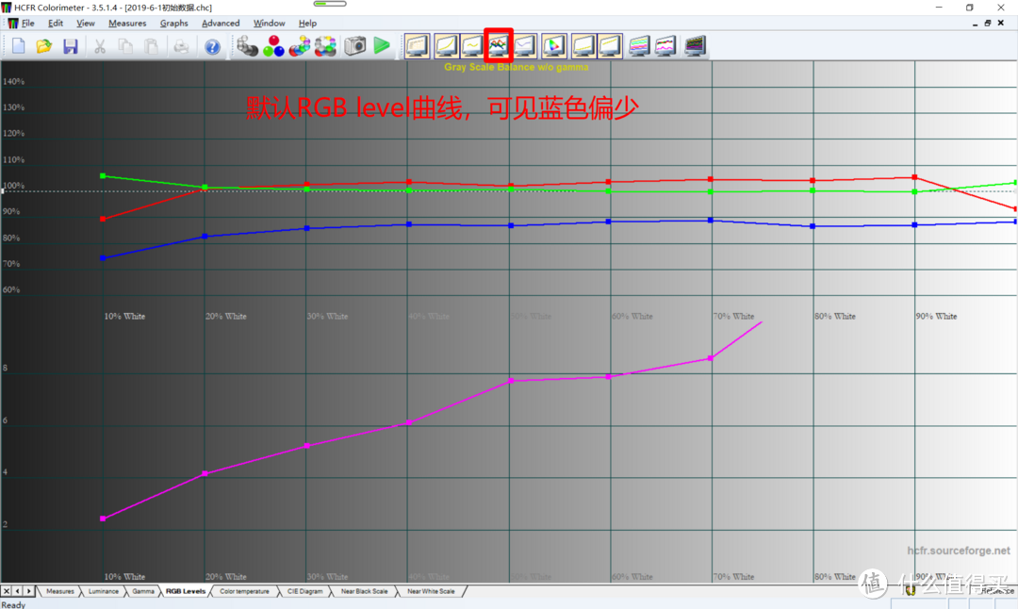This screenshot has height=609, width=1018.
Task: Start a measurement with the green play icon
Action: (380, 44)
